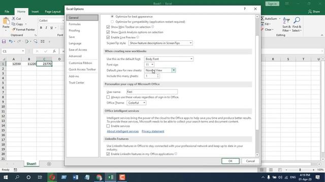Open Trust Center category

[x=82, y=82]
